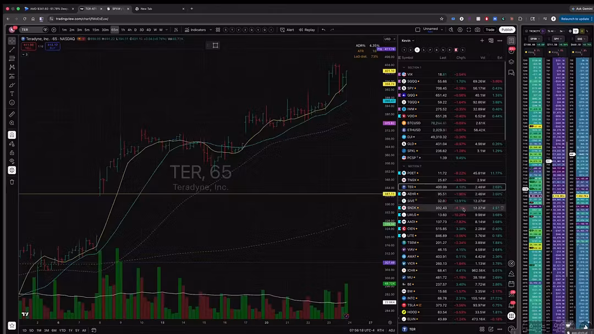Collapse SECTION 1 in watchlist
594x334 pixels.
[x=404, y=68]
